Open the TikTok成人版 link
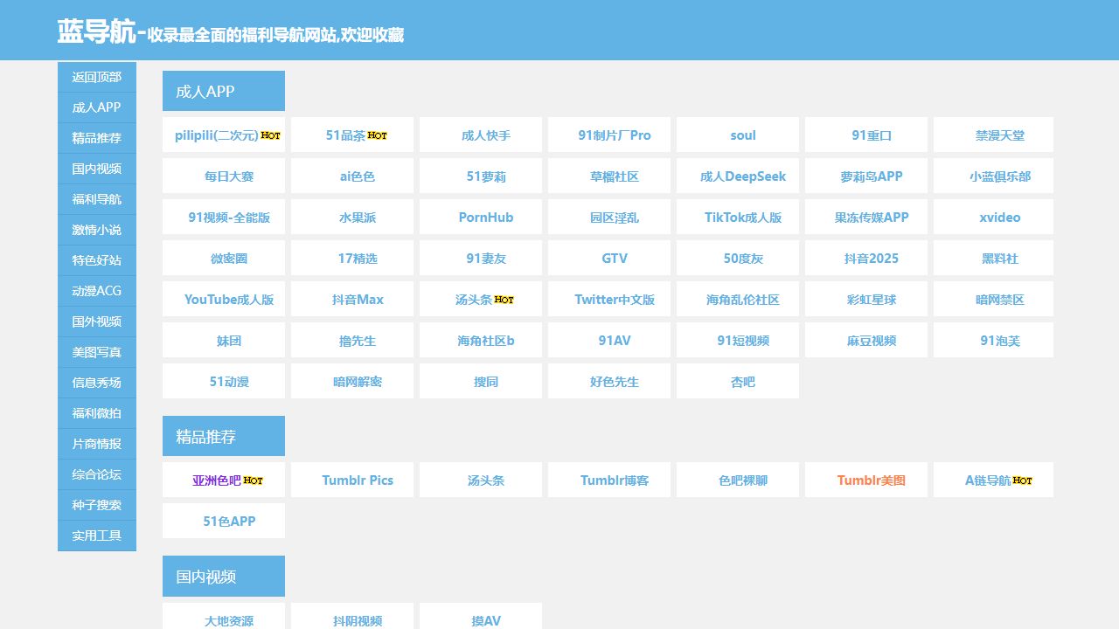The width and height of the screenshot is (1119, 629). coord(743,218)
